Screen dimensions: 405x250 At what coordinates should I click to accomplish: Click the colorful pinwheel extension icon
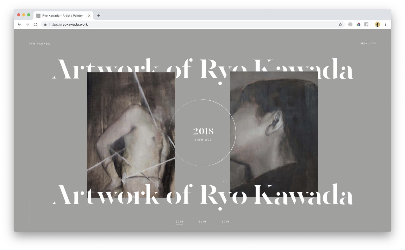click(x=358, y=24)
